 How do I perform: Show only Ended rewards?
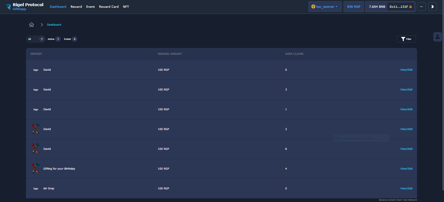click(70, 39)
